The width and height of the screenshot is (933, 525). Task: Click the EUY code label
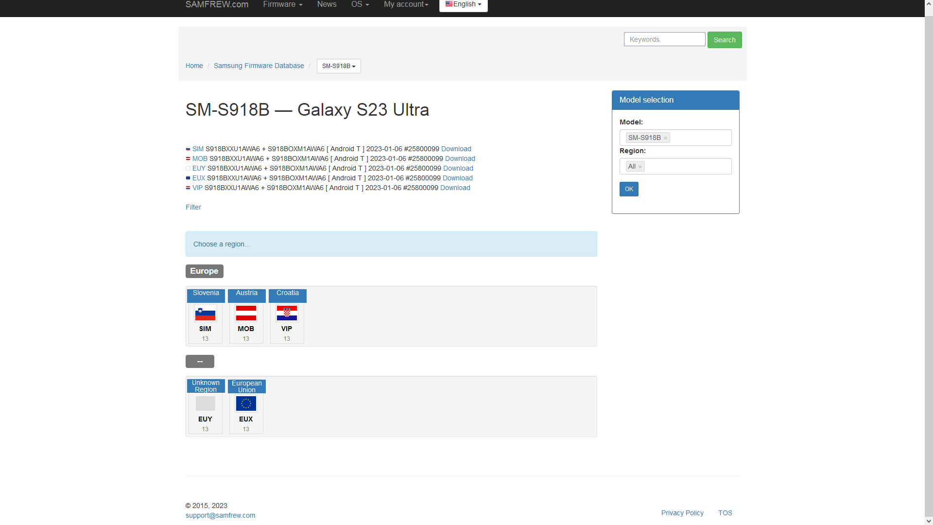pos(205,419)
